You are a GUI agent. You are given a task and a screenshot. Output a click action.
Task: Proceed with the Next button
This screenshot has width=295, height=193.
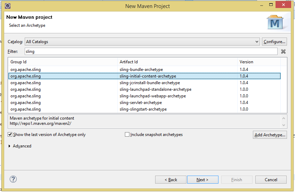[x=202, y=180]
